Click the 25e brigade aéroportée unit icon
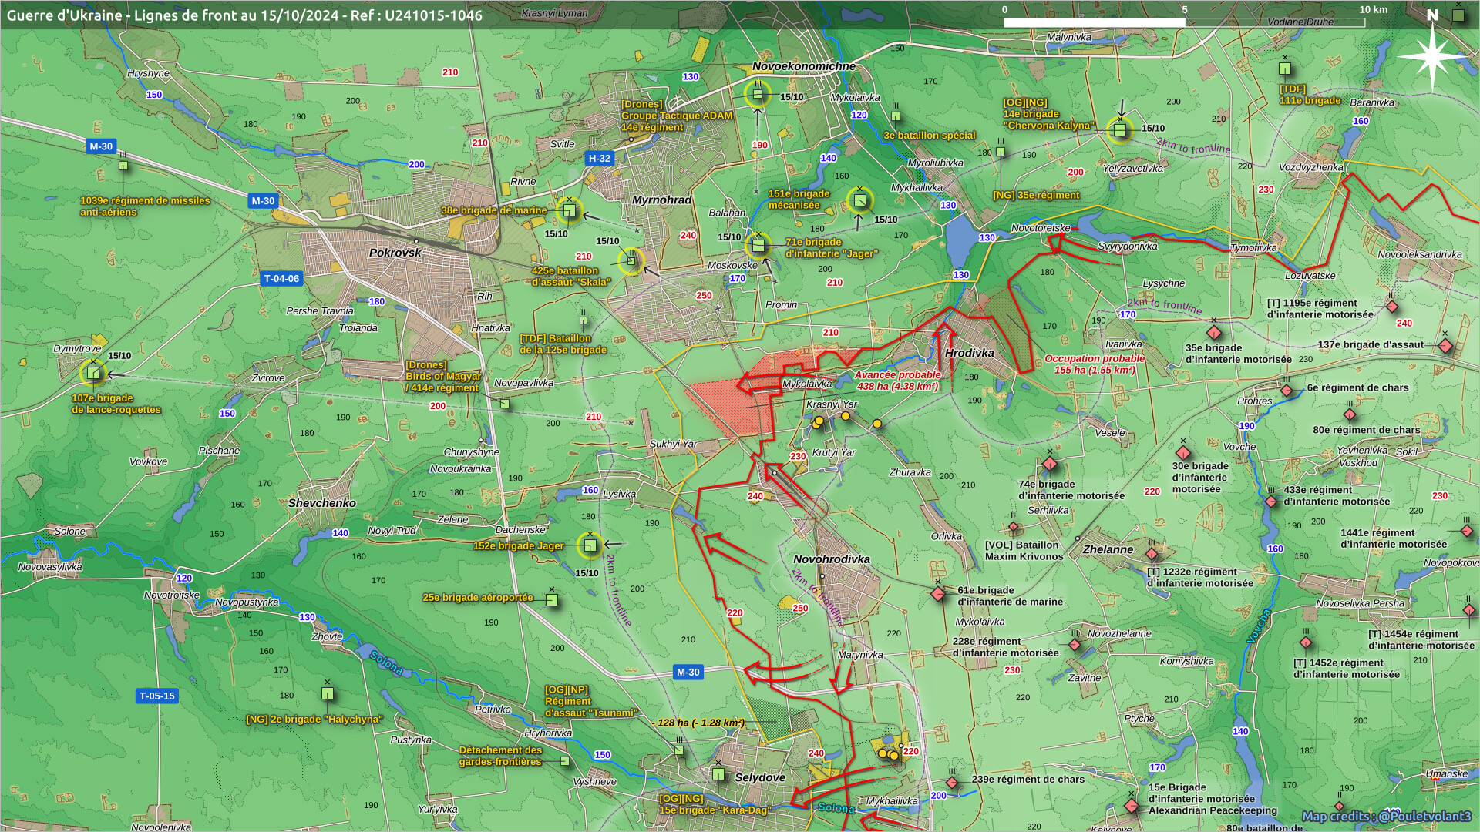 click(x=552, y=599)
